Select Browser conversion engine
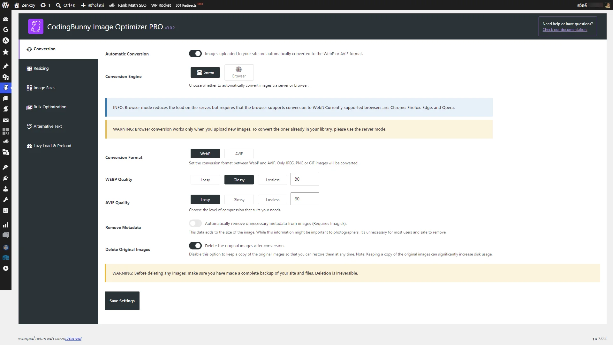This screenshot has height=345, width=613. (x=239, y=72)
